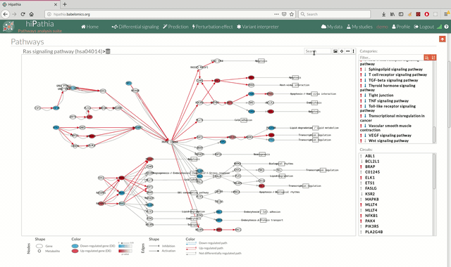Open the Perturbation effect menu
451x267 pixels.
coord(213,27)
